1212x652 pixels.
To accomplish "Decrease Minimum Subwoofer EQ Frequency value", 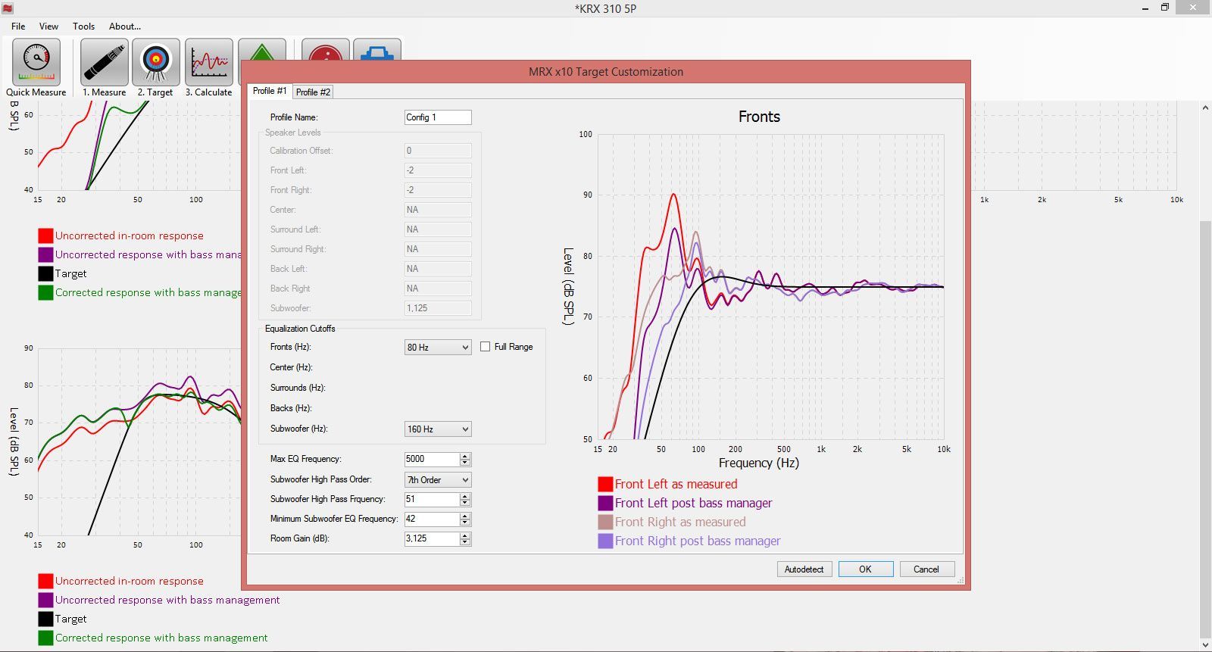I will point(466,523).
